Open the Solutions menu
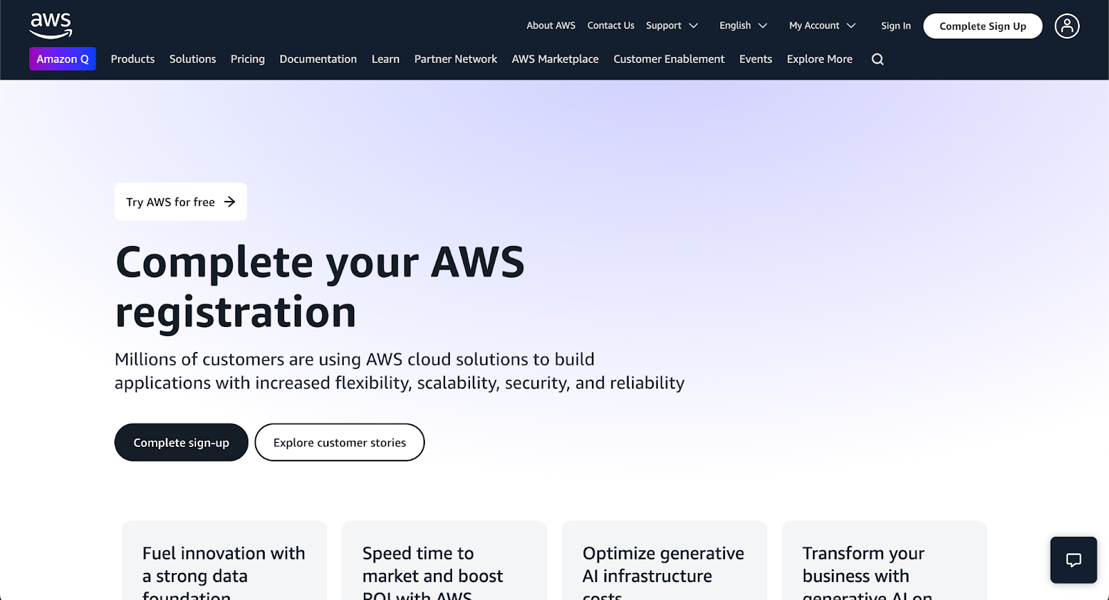 click(x=193, y=59)
